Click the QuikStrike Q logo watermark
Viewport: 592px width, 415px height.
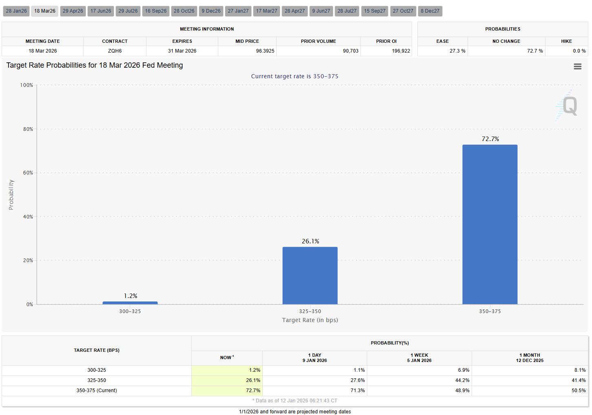coord(567,106)
